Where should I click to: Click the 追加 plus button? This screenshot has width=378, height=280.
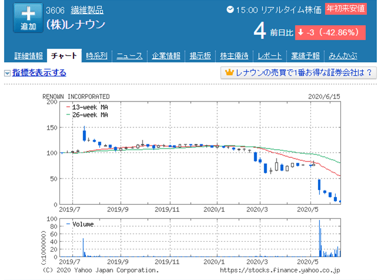pyautogui.click(x=28, y=18)
